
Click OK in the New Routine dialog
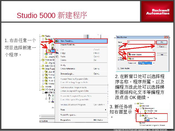[162, 42]
